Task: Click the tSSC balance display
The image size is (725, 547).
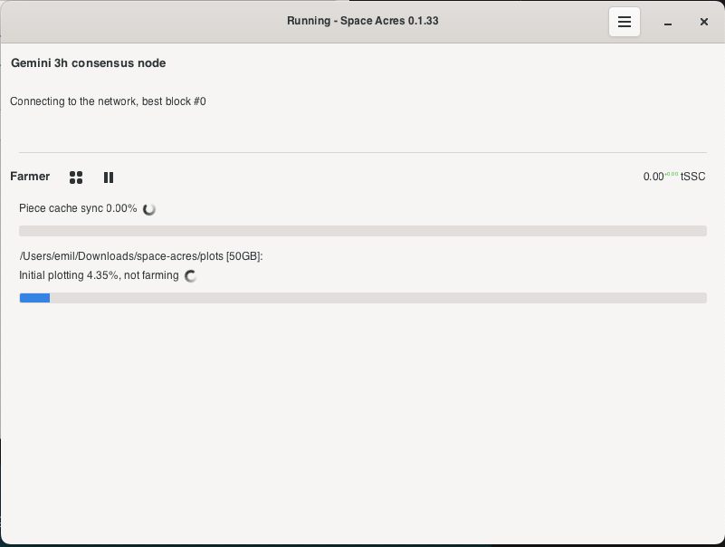Action: point(673,177)
